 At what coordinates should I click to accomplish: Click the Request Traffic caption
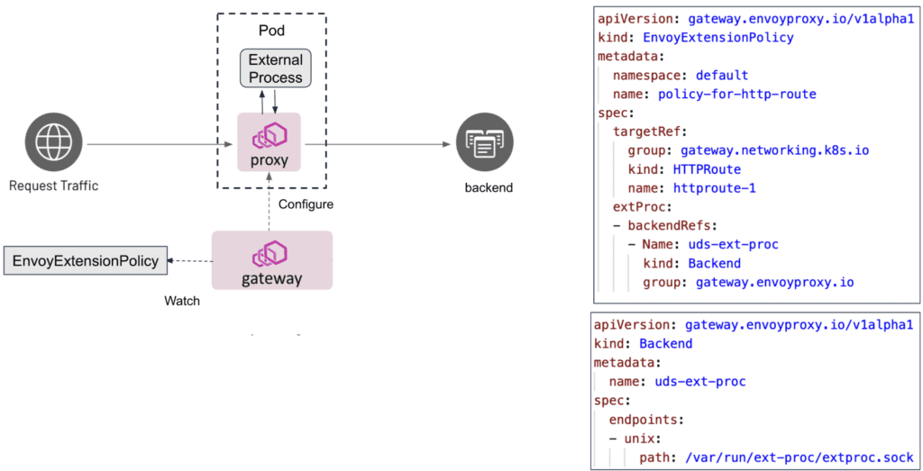click(x=53, y=186)
